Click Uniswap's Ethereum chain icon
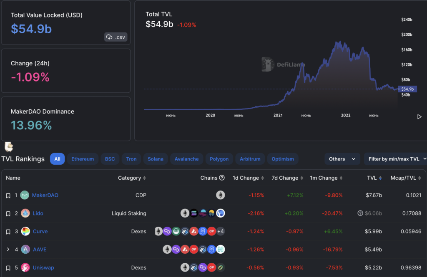 pos(185,267)
